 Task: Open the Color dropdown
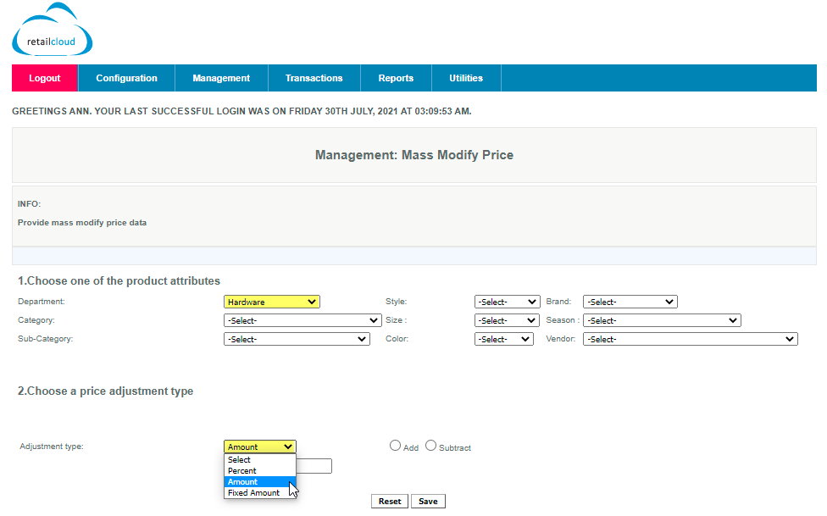(x=504, y=339)
